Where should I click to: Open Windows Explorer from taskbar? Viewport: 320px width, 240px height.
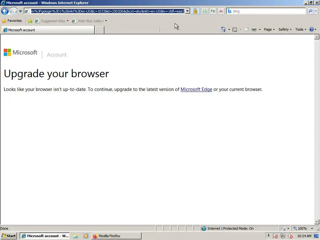point(75,236)
